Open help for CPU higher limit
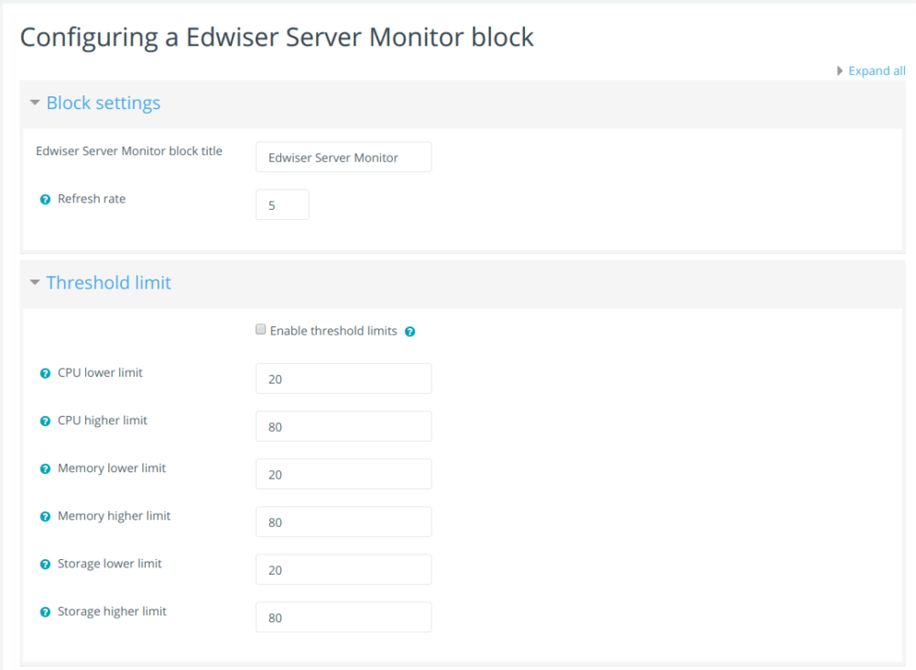Image resolution: width=916 pixels, height=670 pixels. (x=44, y=420)
